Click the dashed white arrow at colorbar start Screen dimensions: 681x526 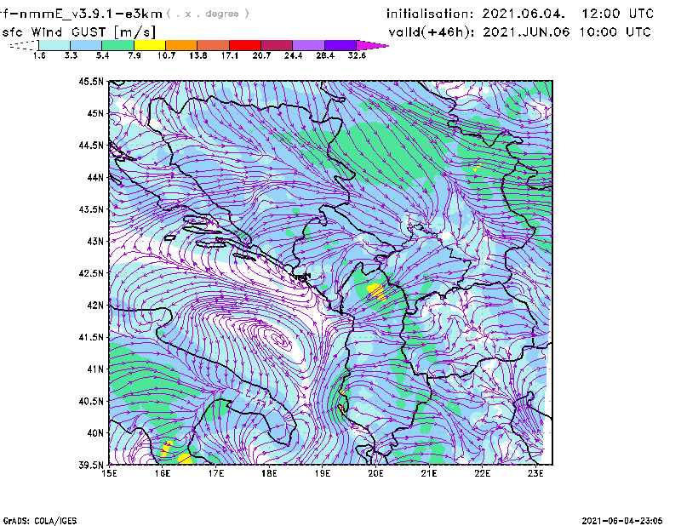pos(24,45)
